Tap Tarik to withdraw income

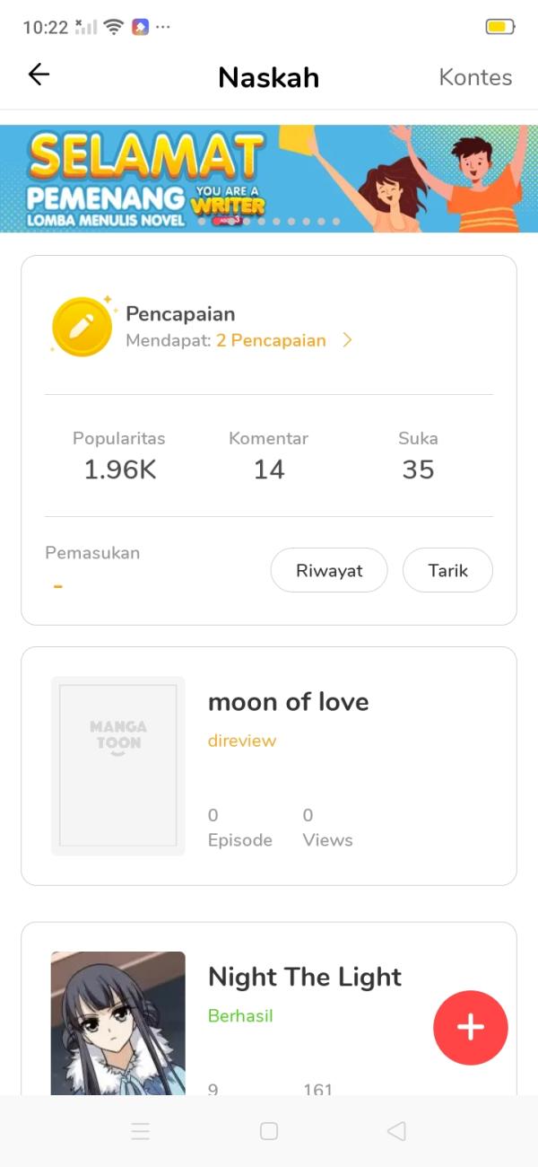point(447,570)
